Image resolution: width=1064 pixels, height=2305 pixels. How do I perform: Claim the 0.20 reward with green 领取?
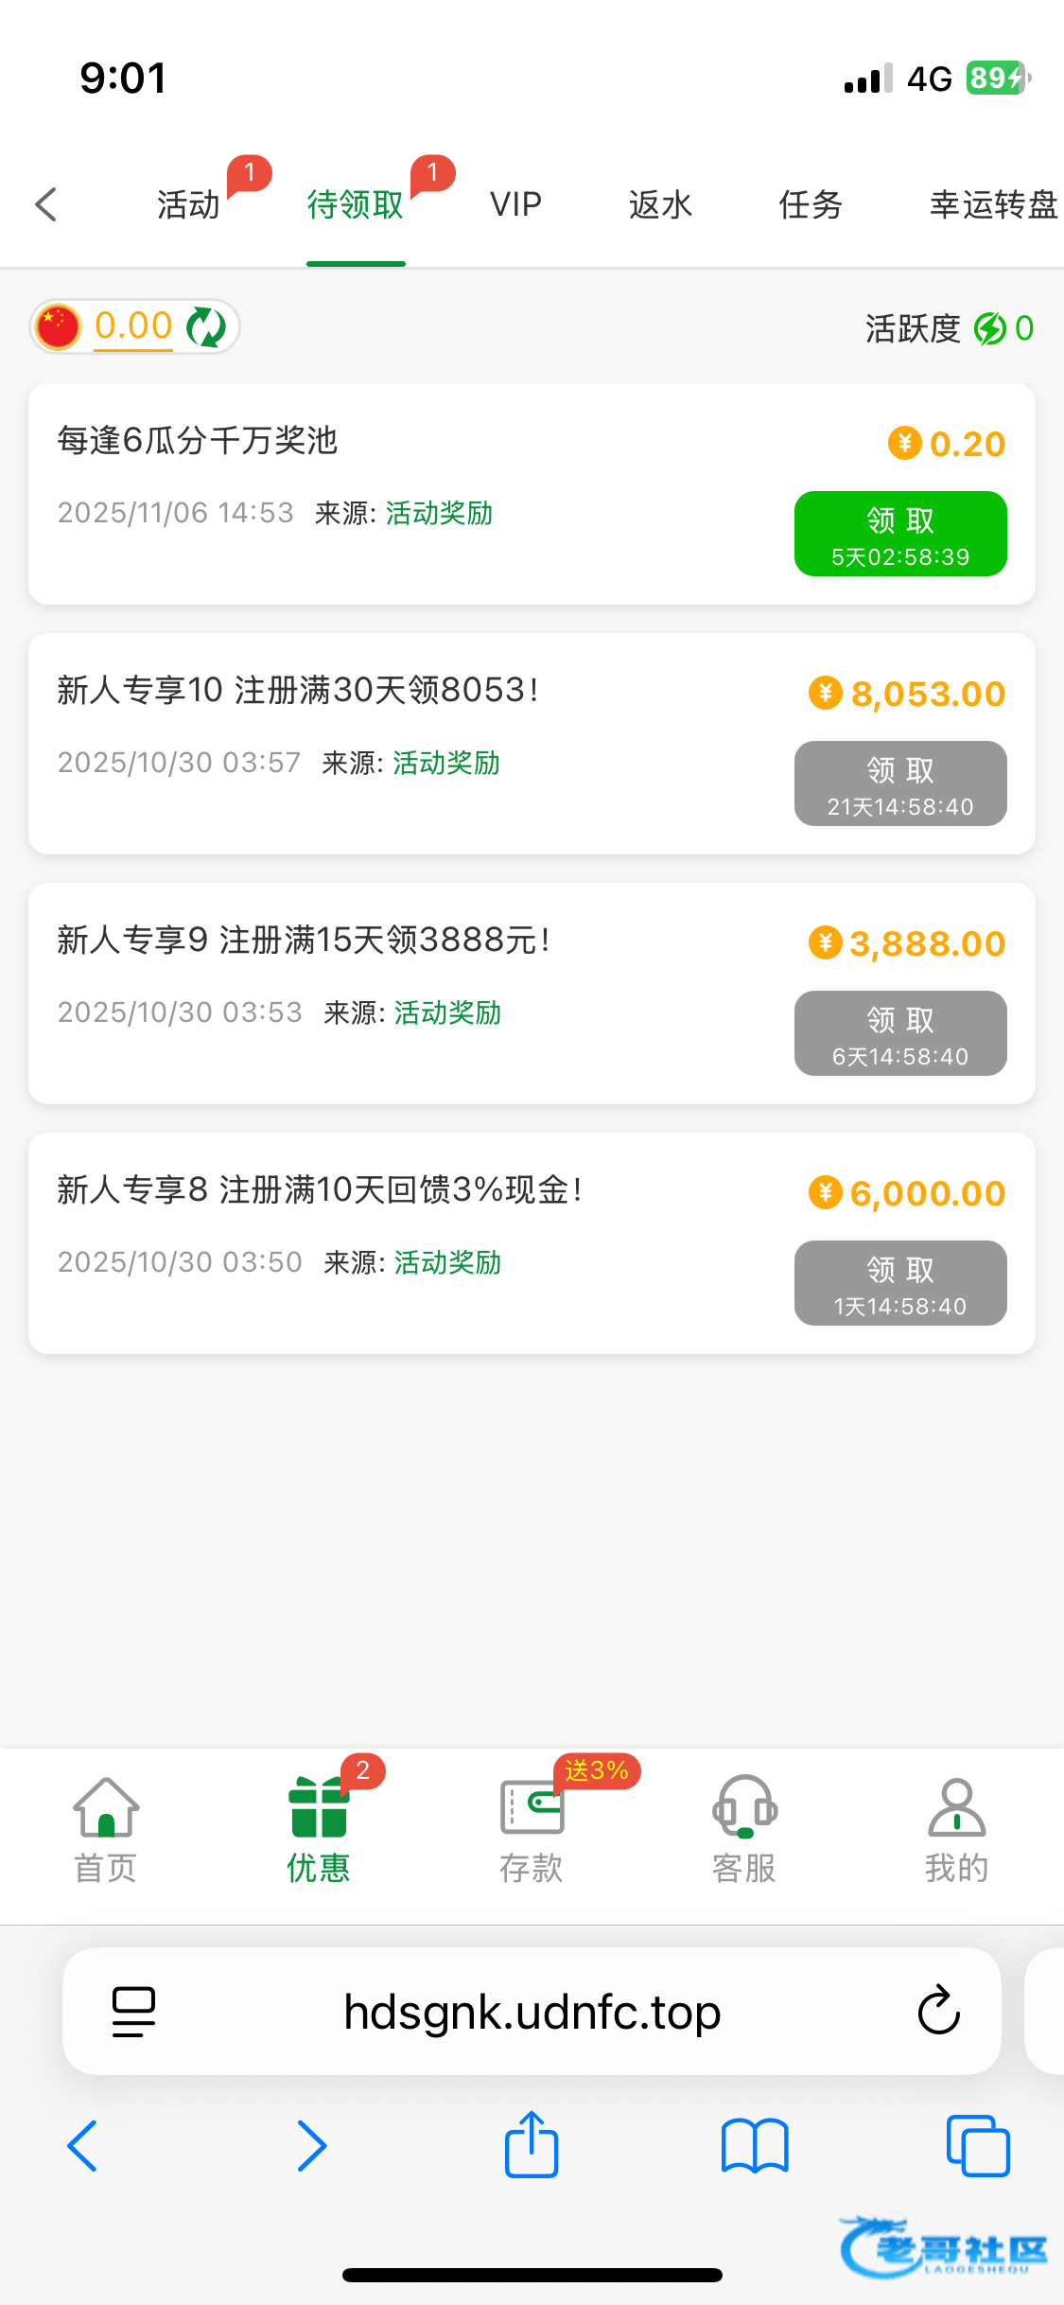pos(900,534)
